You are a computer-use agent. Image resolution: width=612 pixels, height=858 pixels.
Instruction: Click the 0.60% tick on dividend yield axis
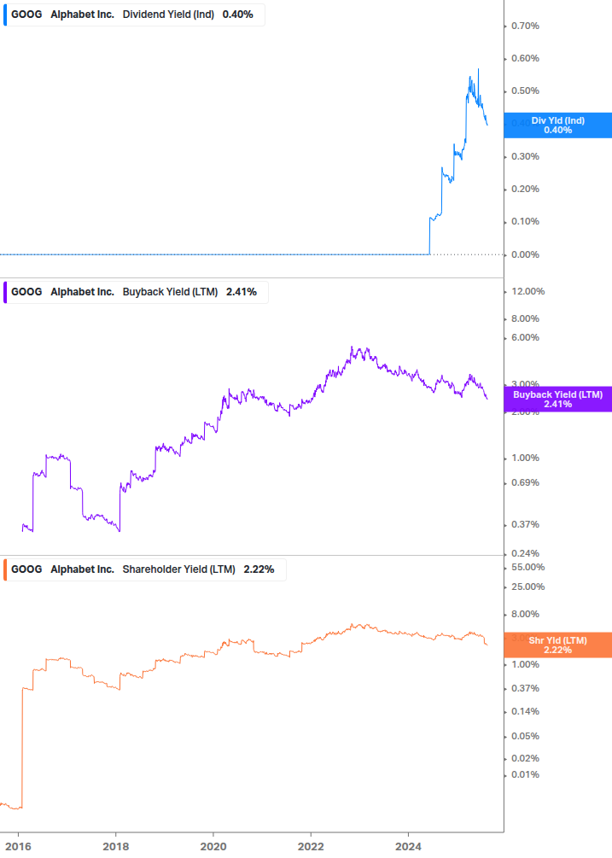(525, 58)
